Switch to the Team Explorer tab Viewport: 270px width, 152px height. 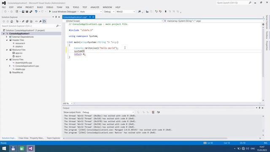[x=54, y=138]
